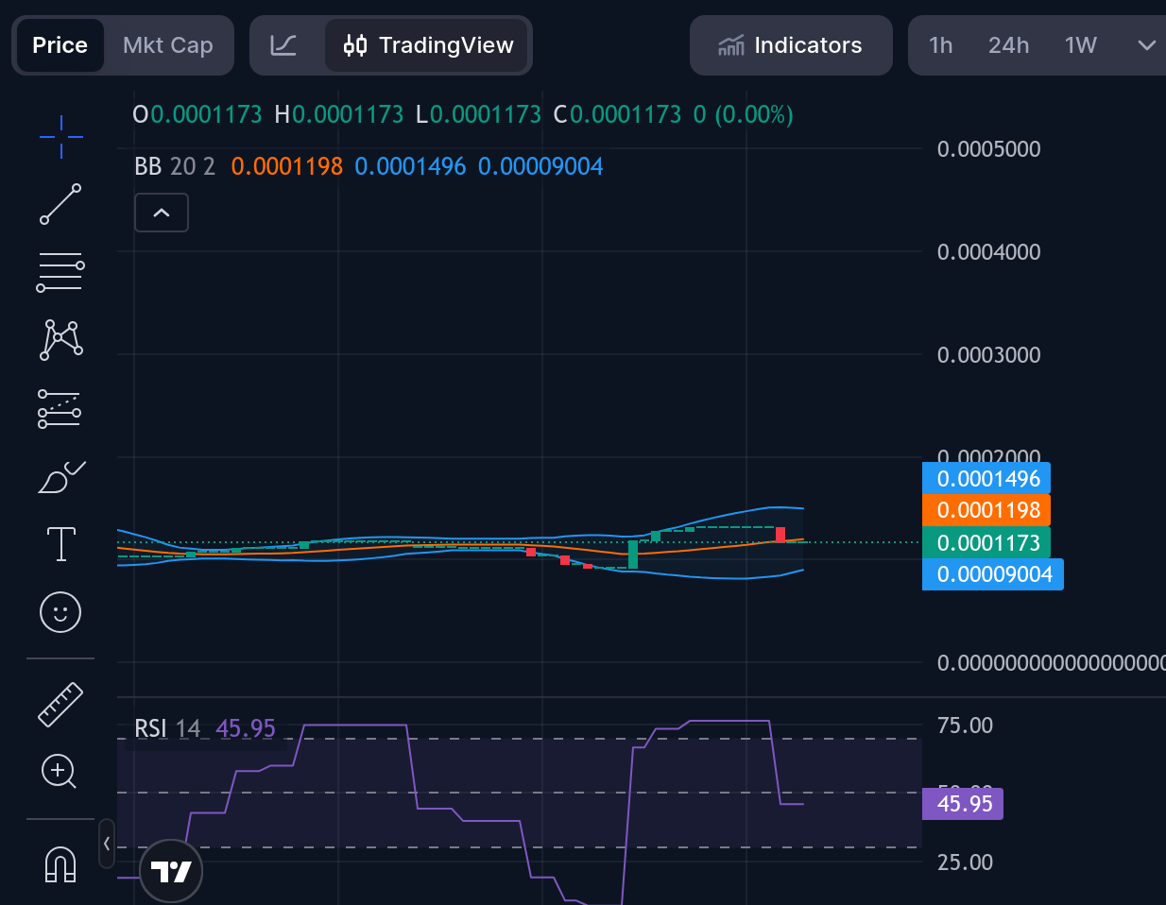Set the timeframe to 1W

[1080, 45]
